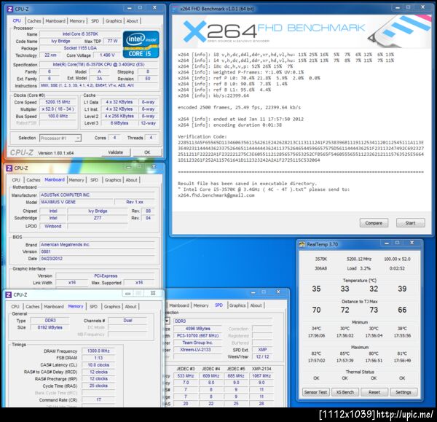
Task: Switch to Memory tab in top CPU-Z window
Action: (x=77, y=21)
